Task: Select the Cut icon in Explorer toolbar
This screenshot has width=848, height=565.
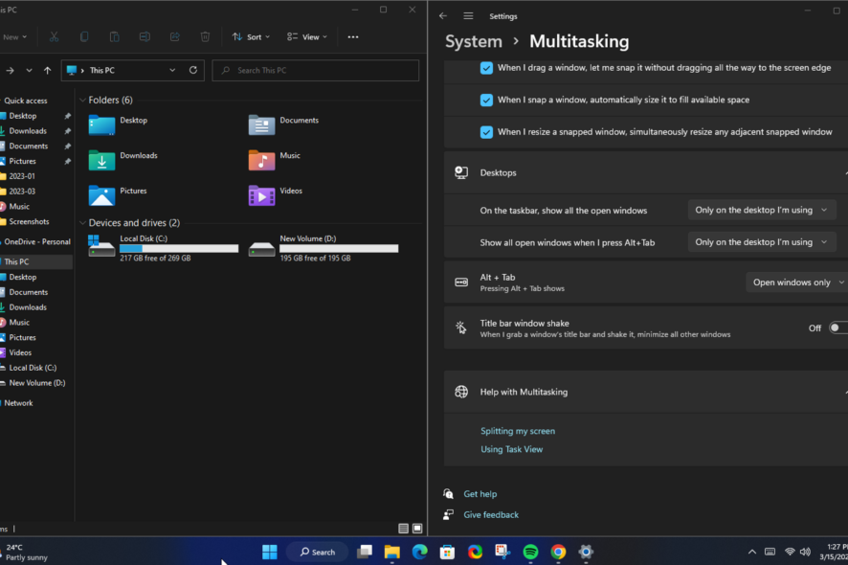Action: [x=54, y=36]
